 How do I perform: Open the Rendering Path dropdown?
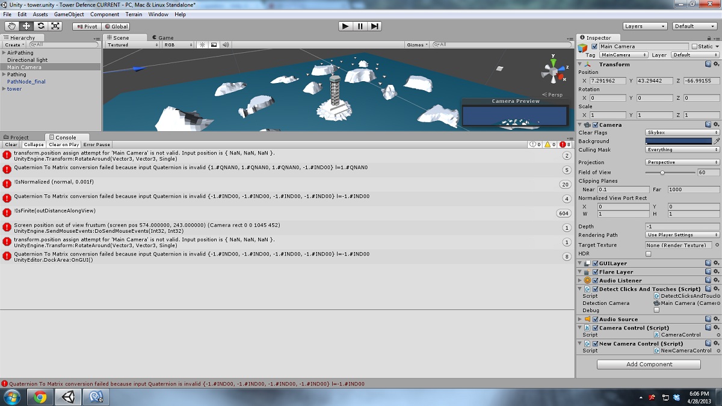(x=682, y=235)
